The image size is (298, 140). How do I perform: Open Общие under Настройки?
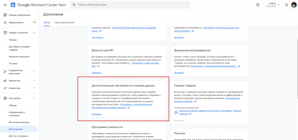(x=13, y=105)
